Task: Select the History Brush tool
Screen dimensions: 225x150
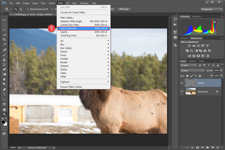Action: pyautogui.click(x=4, y=64)
